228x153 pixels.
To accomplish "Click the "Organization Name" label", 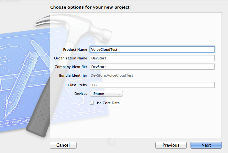I will tap(70, 58).
